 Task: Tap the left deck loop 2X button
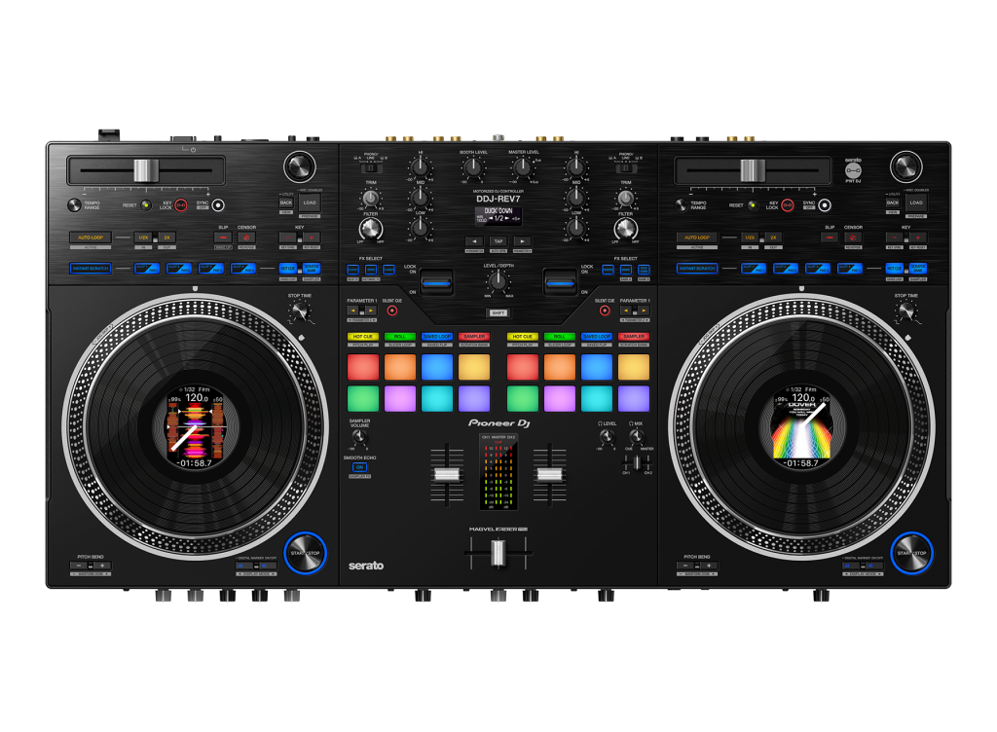[167, 237]
